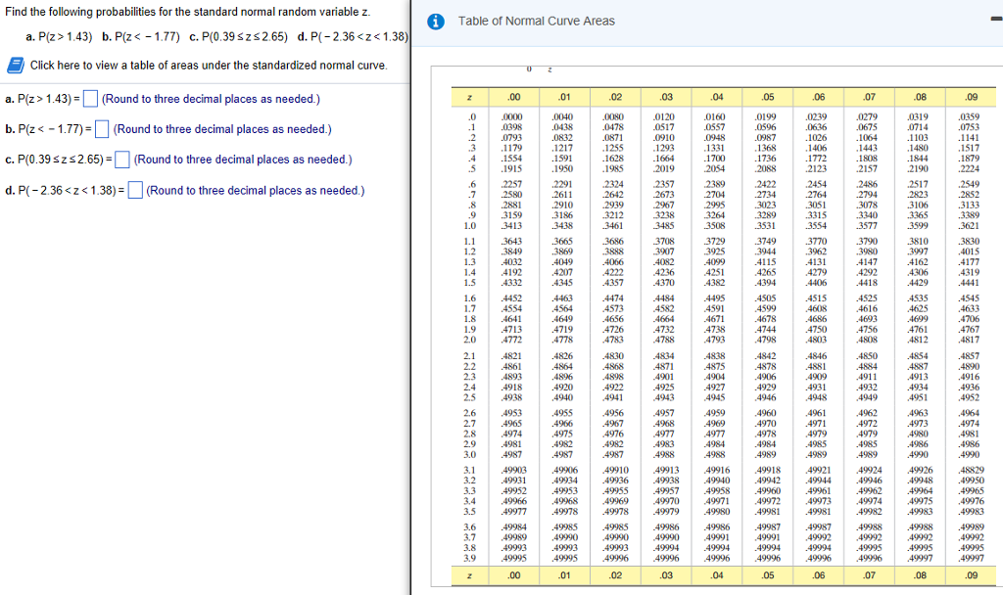Select the answer field for P(z < -1.77)
This screenshot has height=595, width=1003.
tap(102, 129)
